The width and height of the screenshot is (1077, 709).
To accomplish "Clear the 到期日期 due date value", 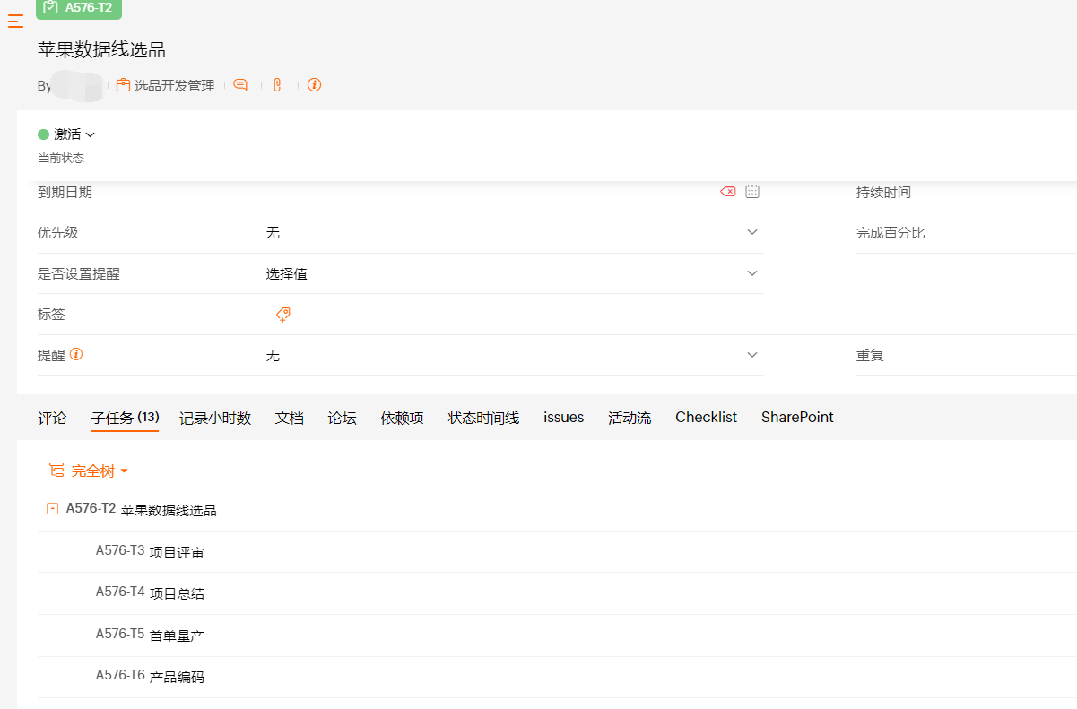I will 728,192.
